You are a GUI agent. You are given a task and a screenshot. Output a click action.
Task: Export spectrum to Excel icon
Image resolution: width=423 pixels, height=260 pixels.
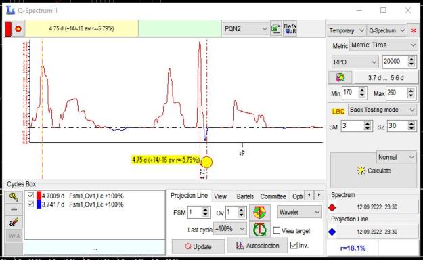(x=275, y=28)
